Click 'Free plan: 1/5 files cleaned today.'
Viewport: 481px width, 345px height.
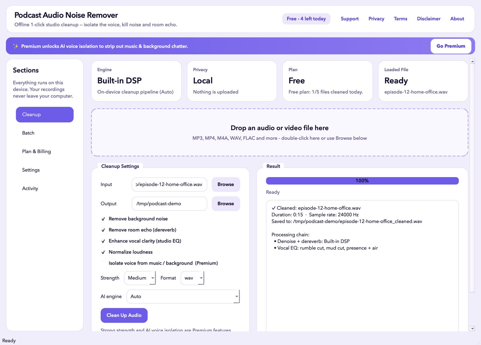click(x=326, y=92)
